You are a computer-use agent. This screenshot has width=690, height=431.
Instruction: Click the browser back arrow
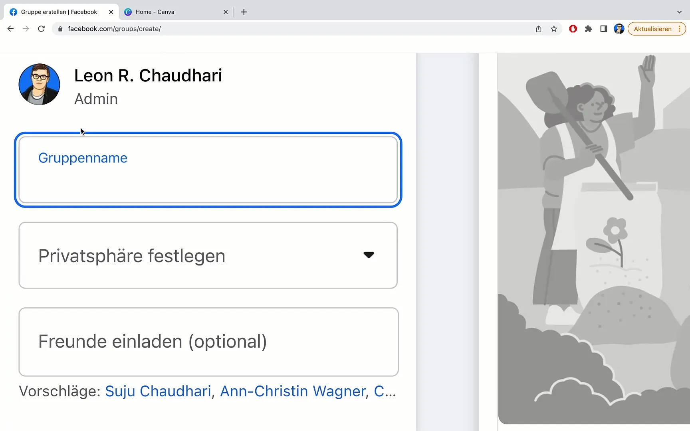click(x=10, y=29)
